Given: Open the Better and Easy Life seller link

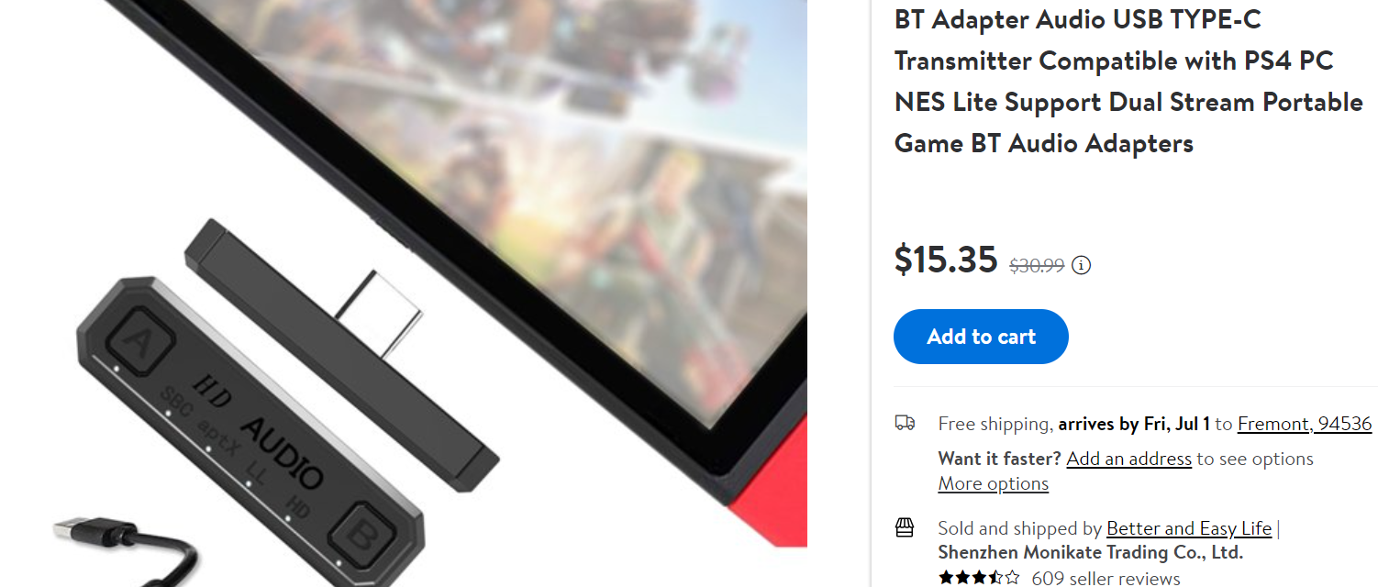Looking at the screenshot, I should click(x=1189, y=528).
